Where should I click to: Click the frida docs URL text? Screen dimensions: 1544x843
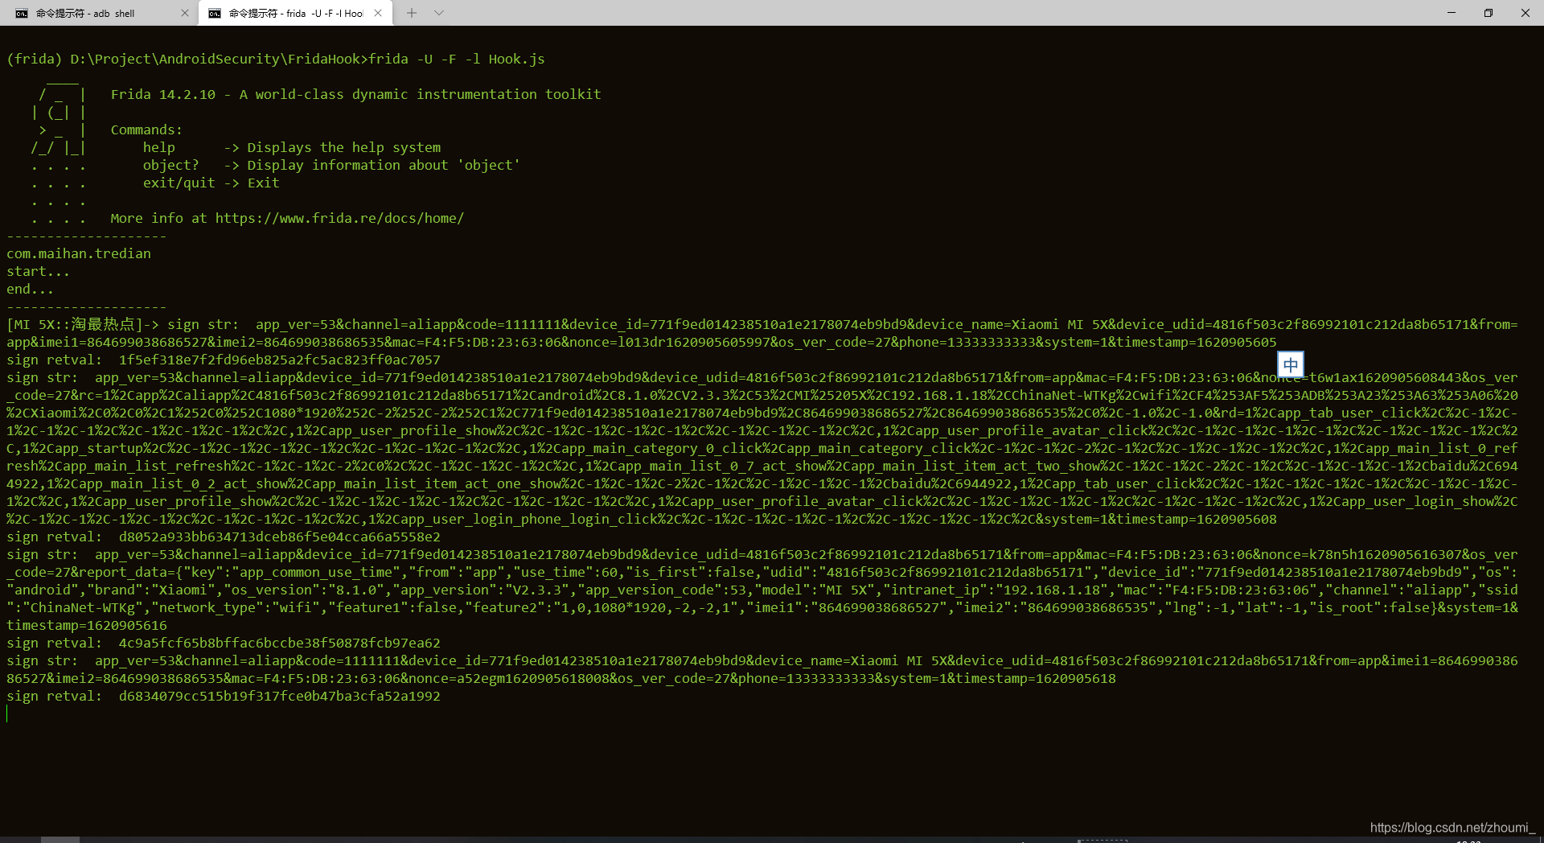(x=339, y=218)
